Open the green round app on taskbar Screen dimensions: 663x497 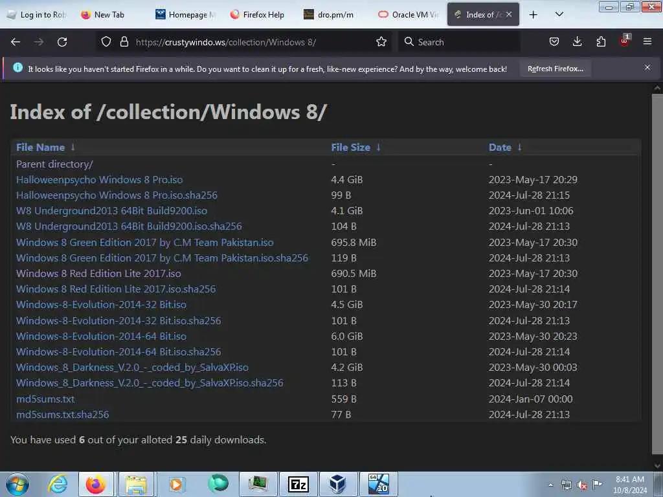[x=218, y=483]
